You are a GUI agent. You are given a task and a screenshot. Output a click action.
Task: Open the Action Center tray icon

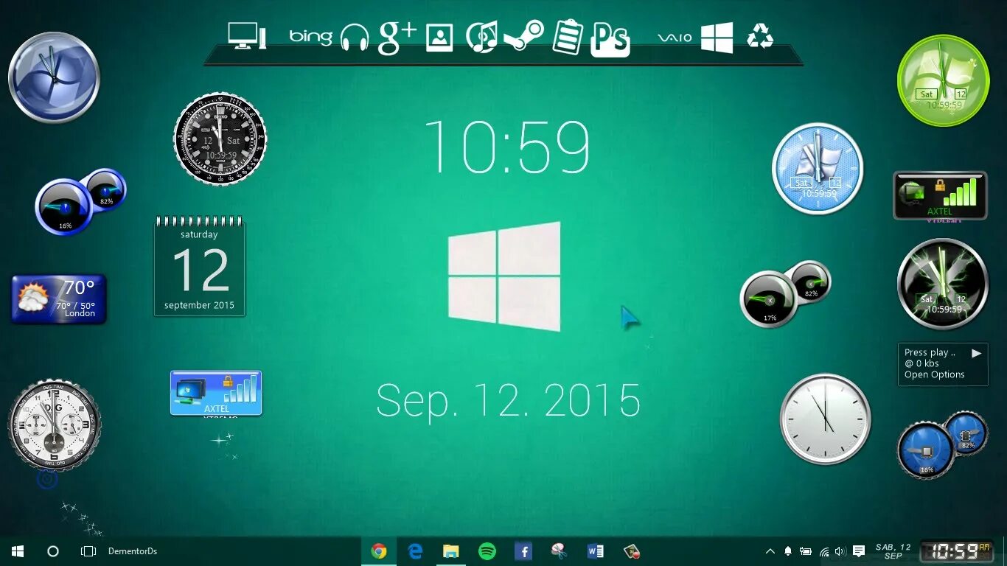(859, 551)
